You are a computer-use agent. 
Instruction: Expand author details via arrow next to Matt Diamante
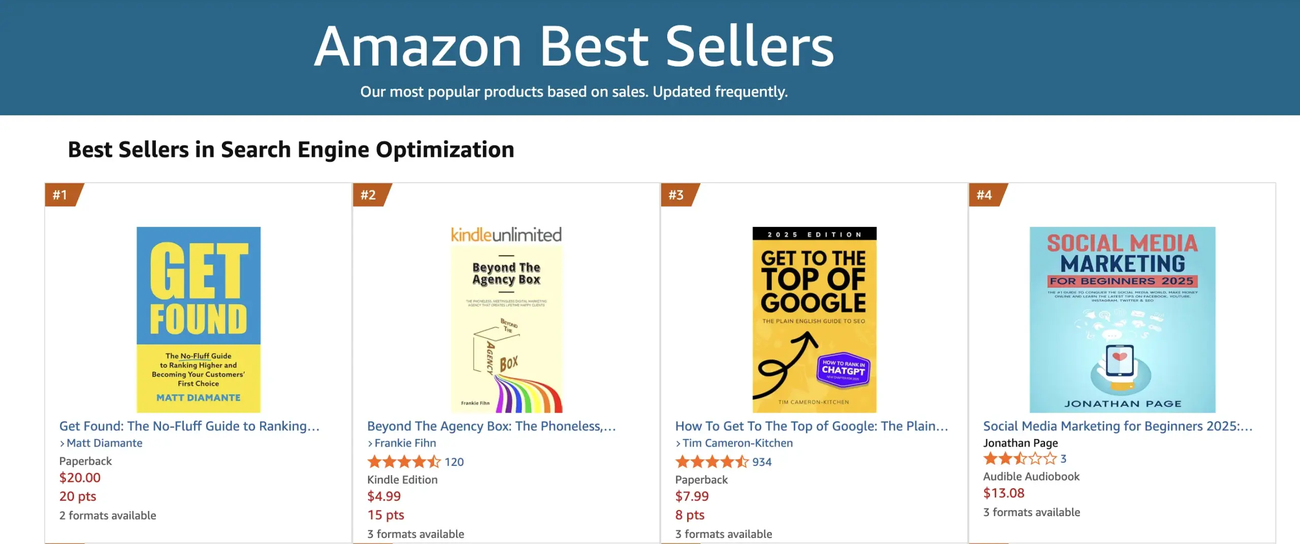coord(62,443)
